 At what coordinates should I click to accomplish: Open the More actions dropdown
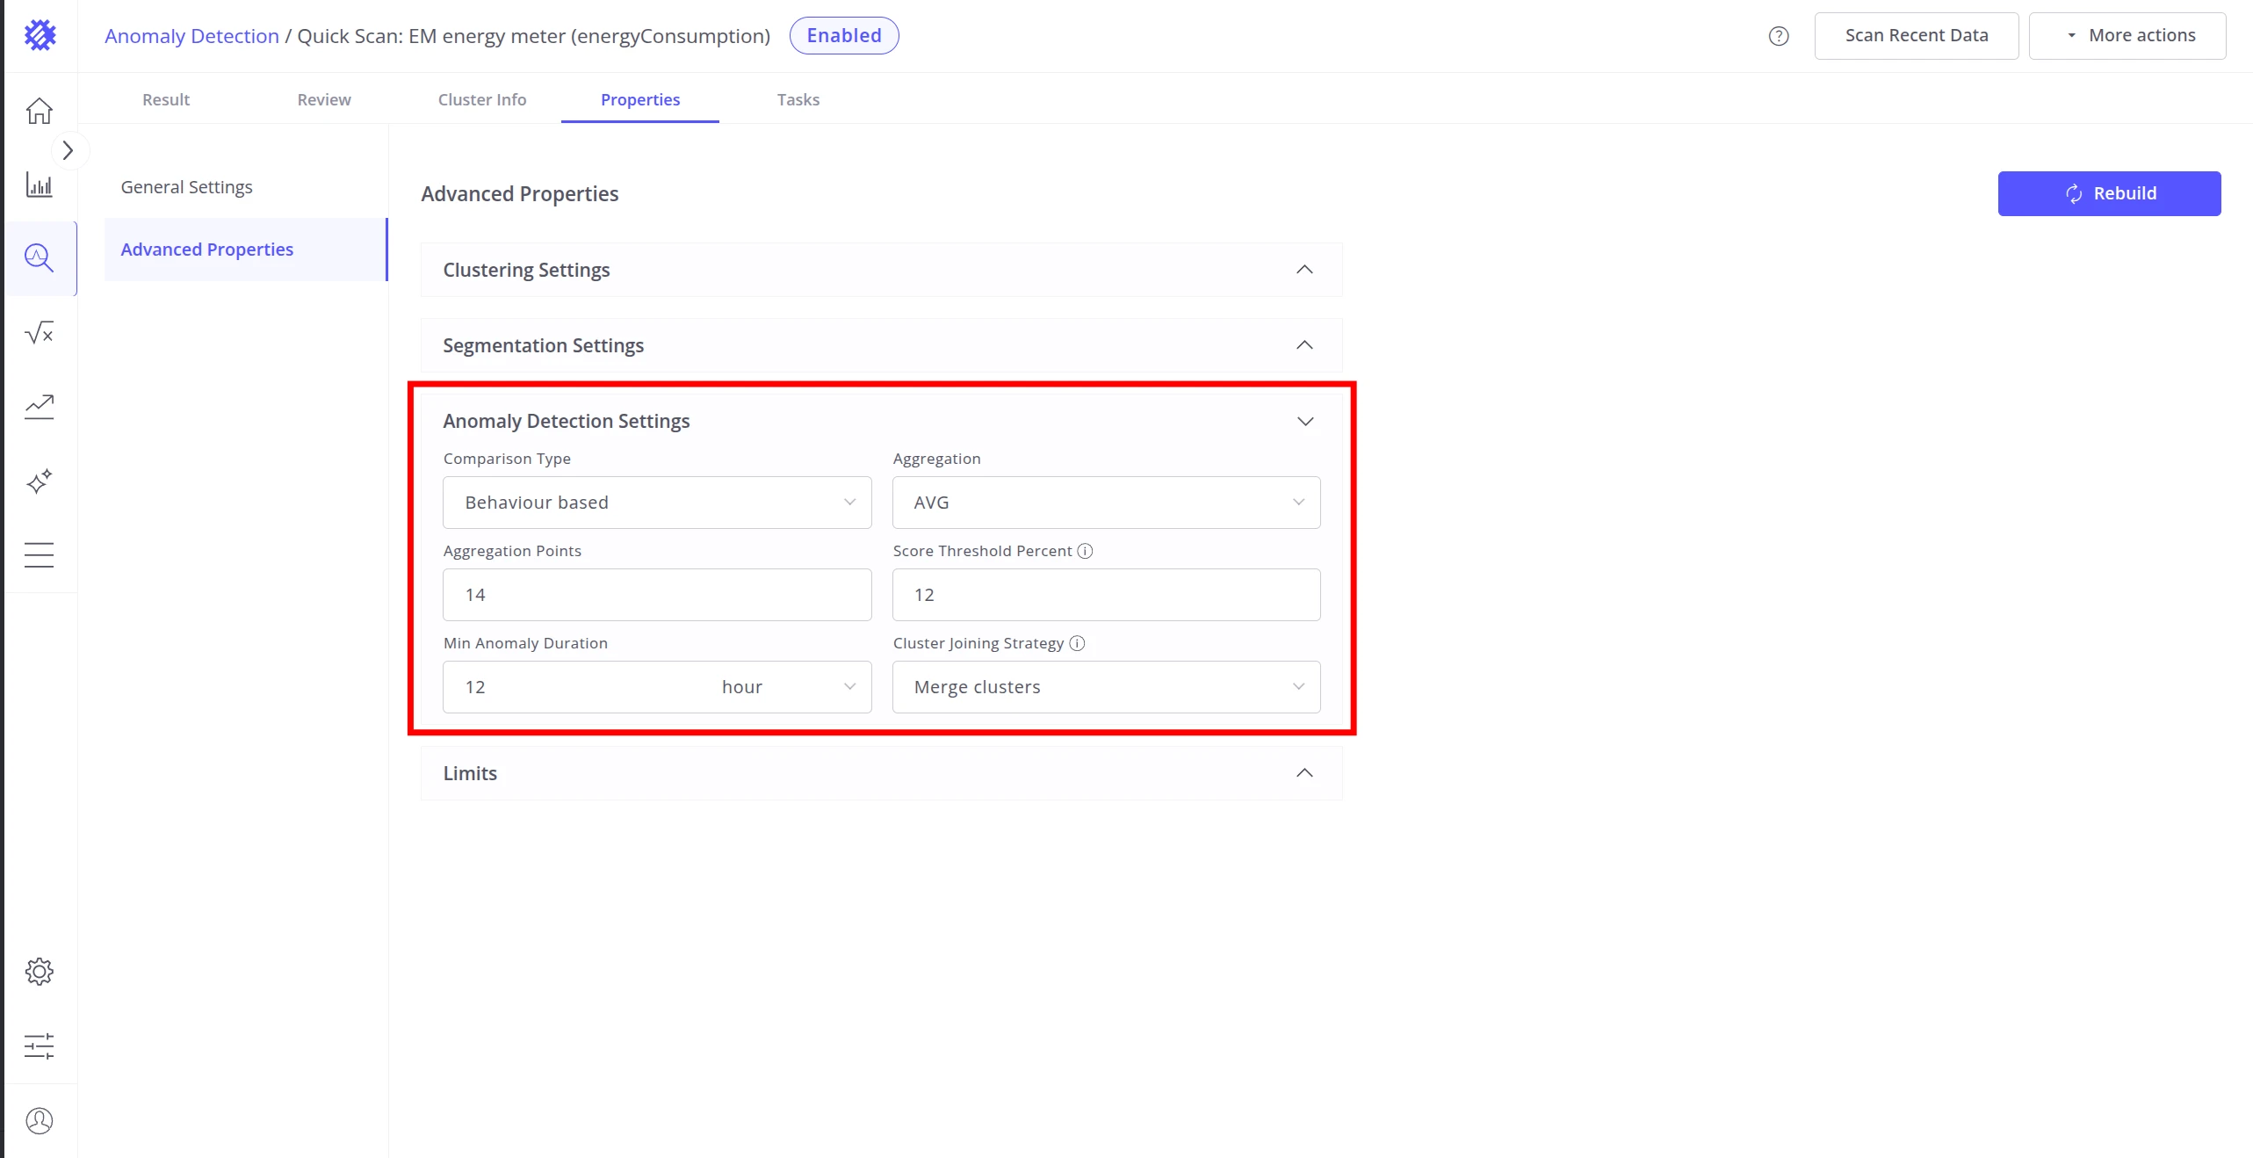pyautogui.click(x=2127, y=36)
